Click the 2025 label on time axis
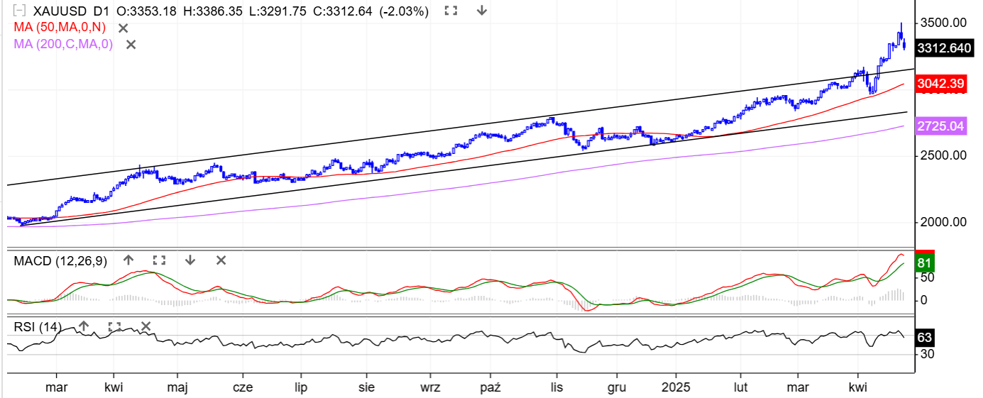 (675, 387)
